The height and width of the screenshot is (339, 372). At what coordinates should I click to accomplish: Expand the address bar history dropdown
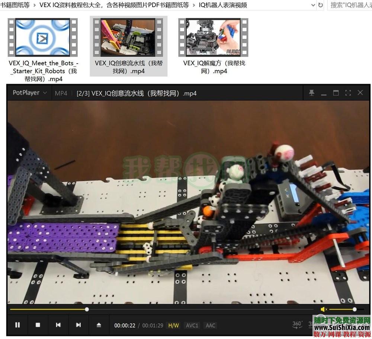(x=313, y=5)
